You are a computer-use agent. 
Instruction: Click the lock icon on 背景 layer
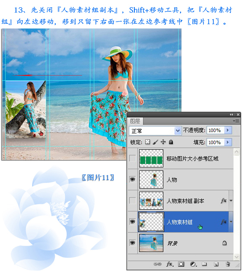pyautogui.click(x=224, y=243)
